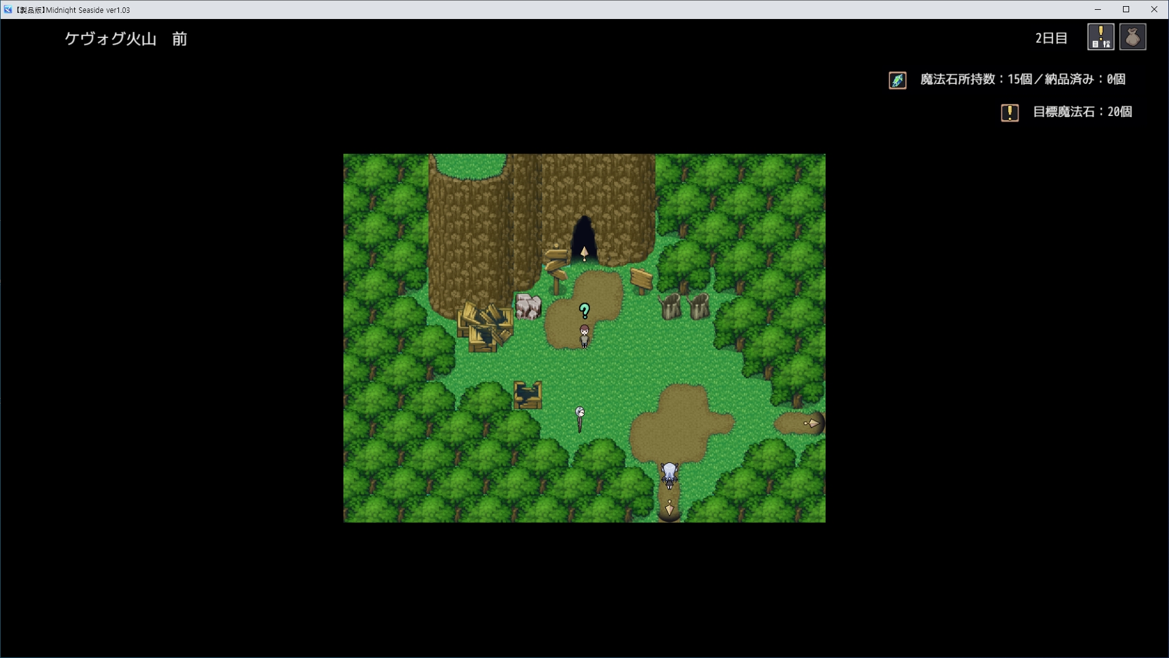Examine the left tree stump
1169x658 pixels.
click(x=670, y=306)
